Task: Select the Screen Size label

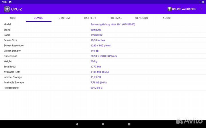Action: (x=10, y=40)
